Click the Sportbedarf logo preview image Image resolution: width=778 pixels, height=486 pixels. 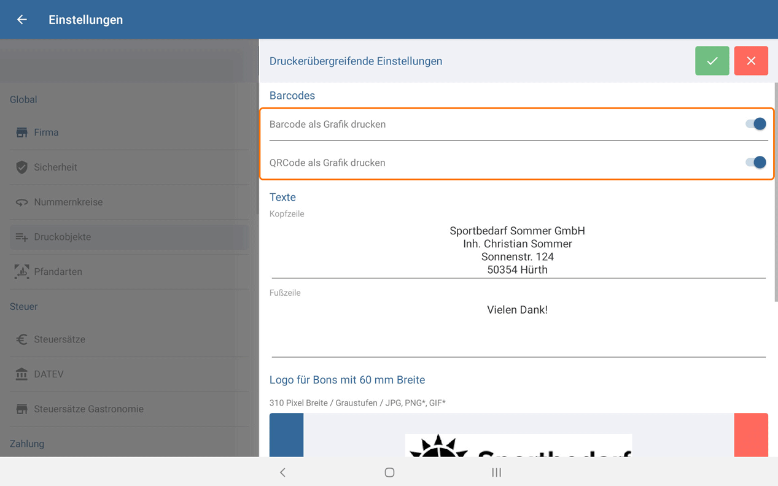click(518, 445)
